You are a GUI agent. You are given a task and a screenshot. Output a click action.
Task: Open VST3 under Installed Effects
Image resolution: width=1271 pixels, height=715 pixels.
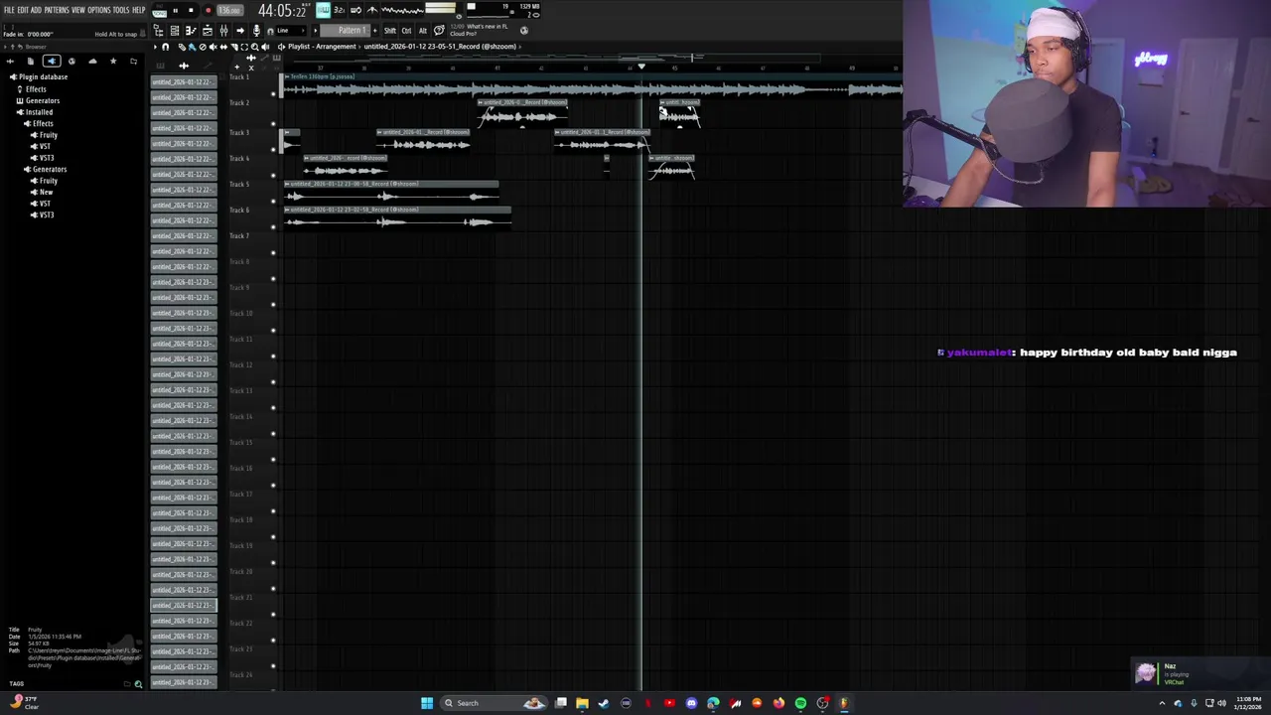click(43, 158)
